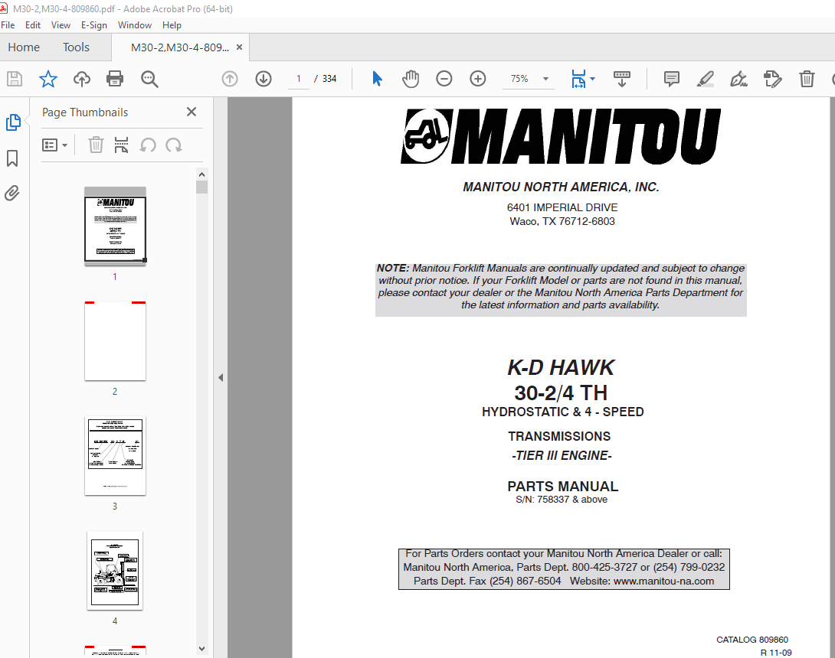
Task: Open the Edit menu
Action: click(33, 25)
